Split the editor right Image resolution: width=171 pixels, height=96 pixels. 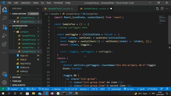coord(162,9)
